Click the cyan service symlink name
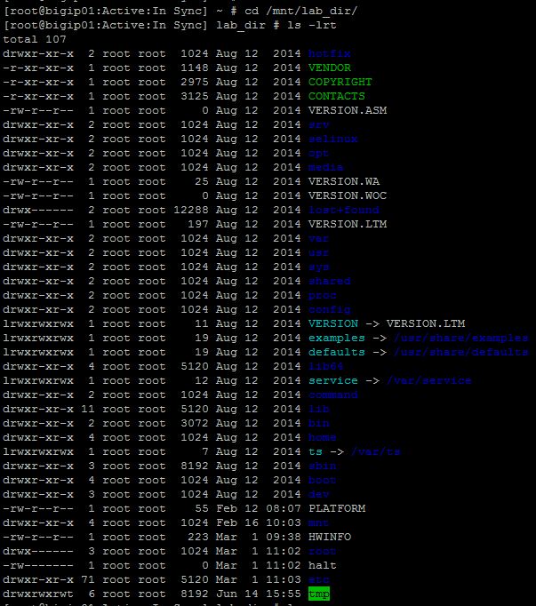Image resolution: width=536 pixels, height=606 pixels. click(332, 380)
